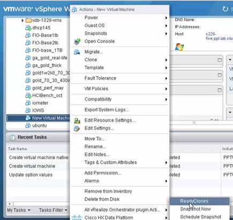Select Edit Notes... in the menu
The width and height of the screenshot is (233, 220).
click(120, 155)
